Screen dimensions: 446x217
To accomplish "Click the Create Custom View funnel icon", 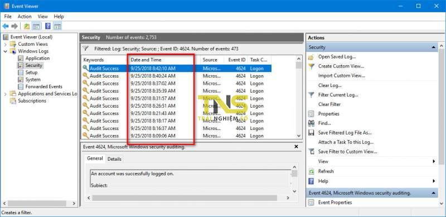I will point(312,66).
